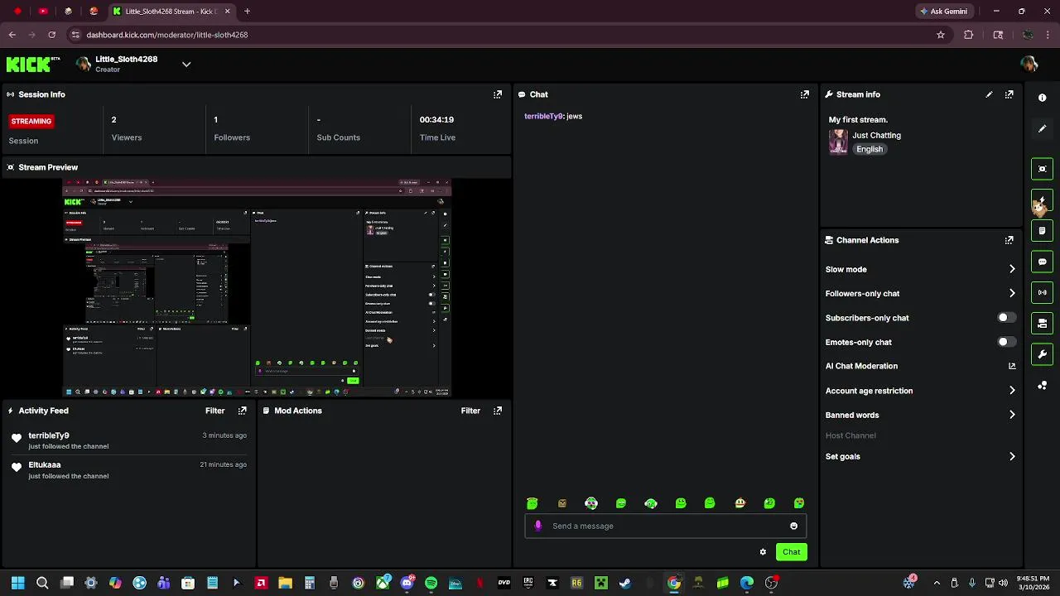Toggle the wrench stream info icon in sidebar
The image size is (1060, 596).
[x=1042, y=354]
